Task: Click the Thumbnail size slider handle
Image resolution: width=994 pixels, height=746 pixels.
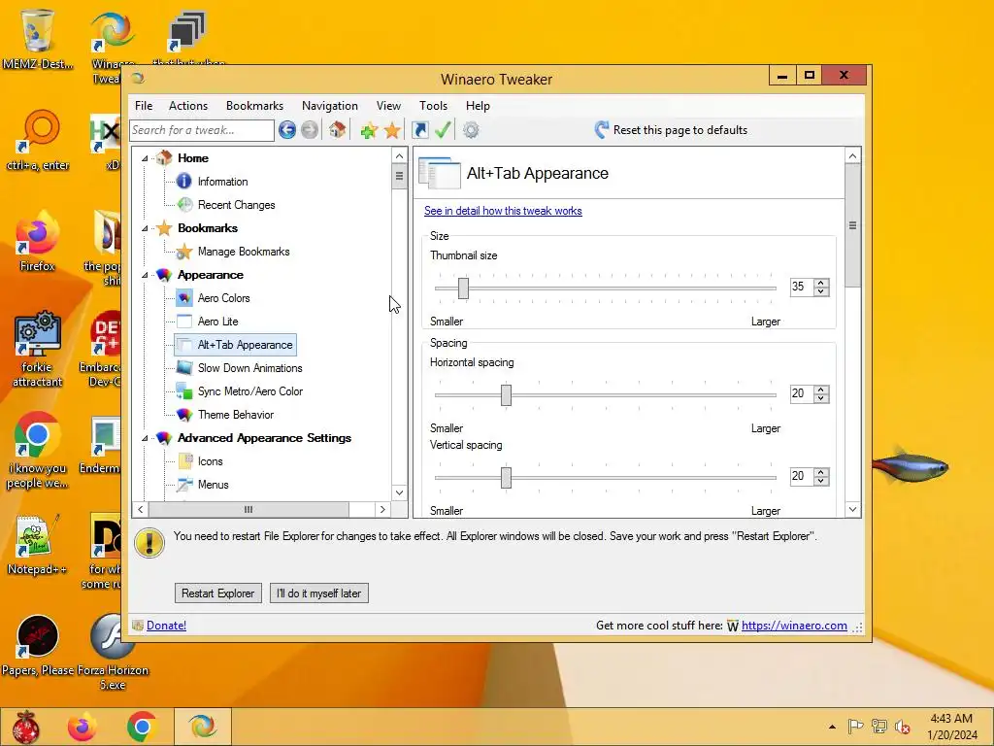Action: [463, 288]
